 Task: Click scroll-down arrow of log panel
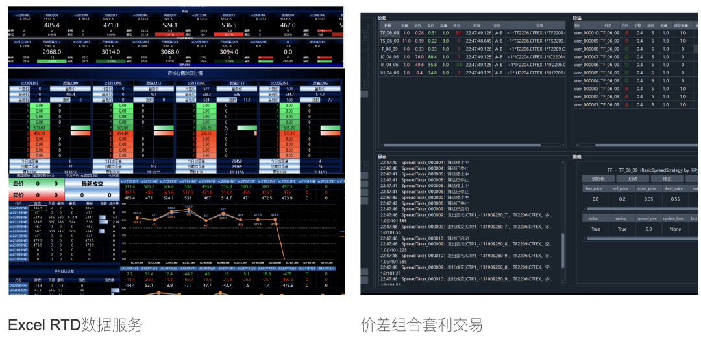pyautogui.click(x=562, y=283)
